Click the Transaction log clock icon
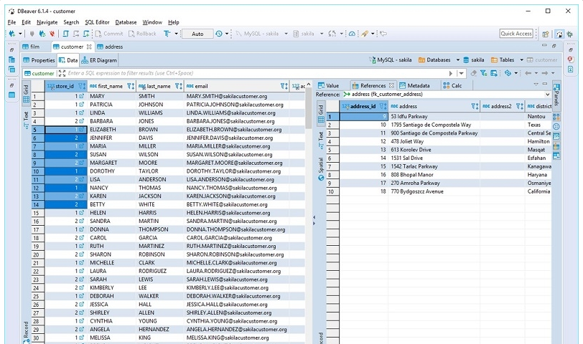This screenshot has height=344, width=583. point(218,34)
